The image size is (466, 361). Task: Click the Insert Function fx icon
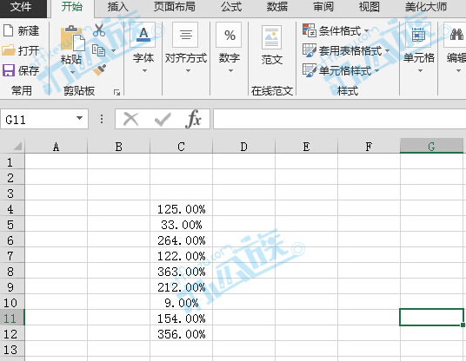193,119
